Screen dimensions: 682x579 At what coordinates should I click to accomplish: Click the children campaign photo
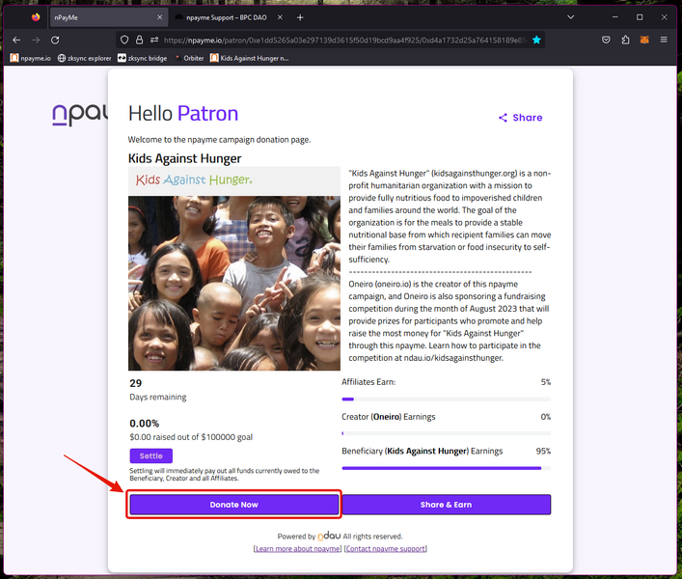pyautogui.click(x=234, y=283)
